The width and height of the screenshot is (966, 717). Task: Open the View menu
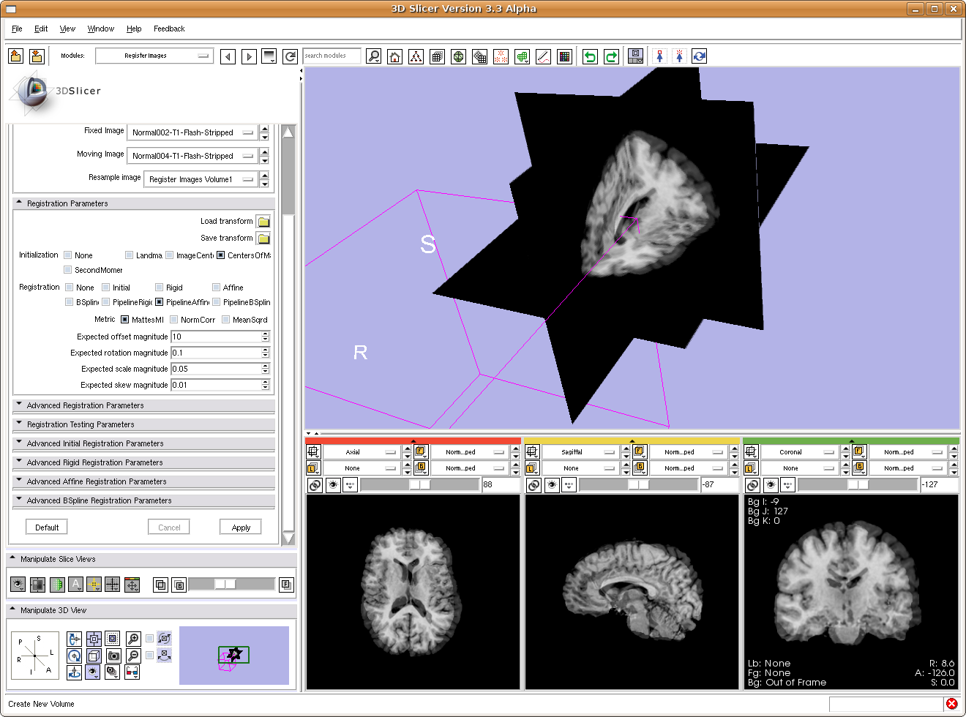coord(67,29)
